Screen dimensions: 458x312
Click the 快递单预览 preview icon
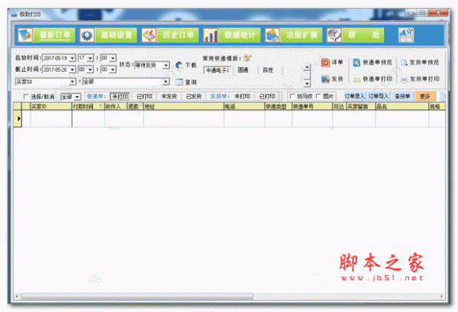point(356,63)
